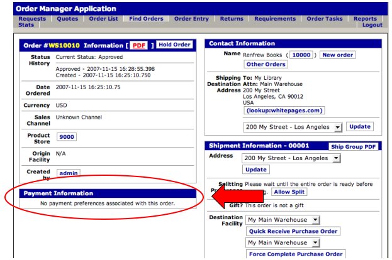Go to the Order List tab

103,19
